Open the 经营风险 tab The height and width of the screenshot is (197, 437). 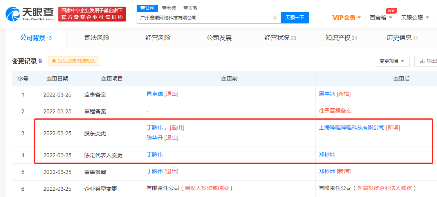tap(158, 38)
